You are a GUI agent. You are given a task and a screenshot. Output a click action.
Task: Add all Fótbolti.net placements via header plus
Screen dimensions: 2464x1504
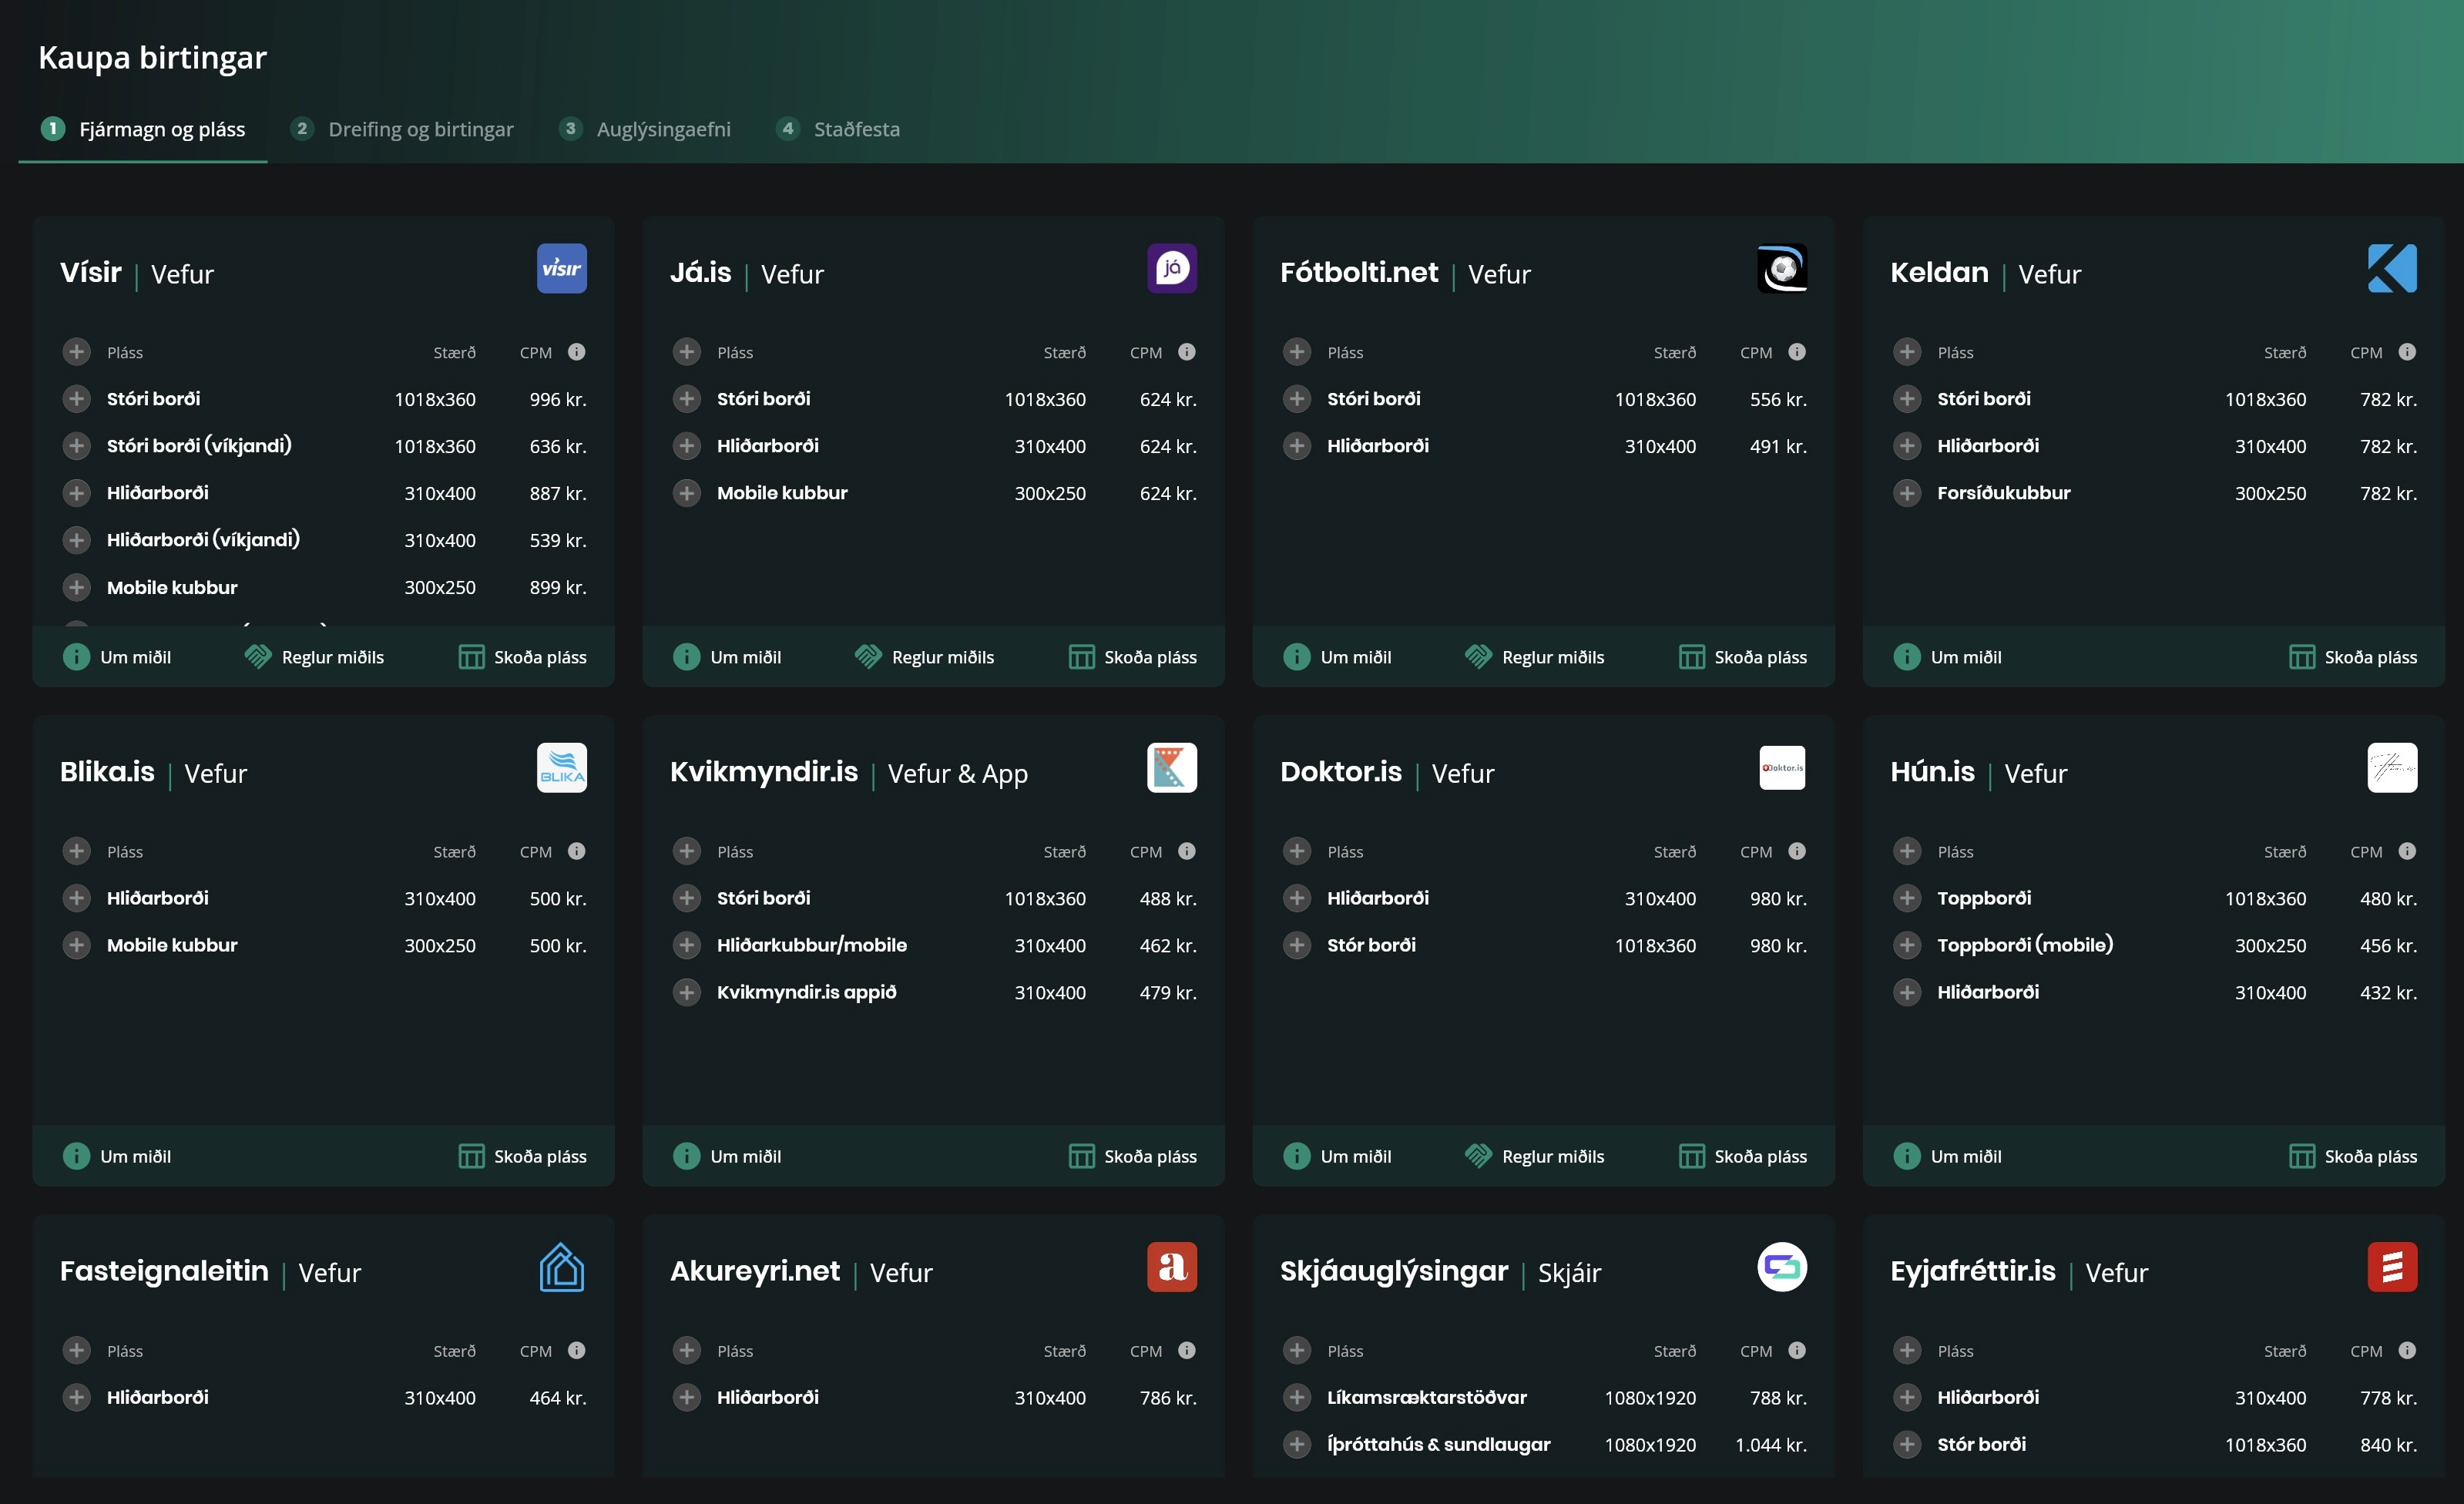[1296, 351]
